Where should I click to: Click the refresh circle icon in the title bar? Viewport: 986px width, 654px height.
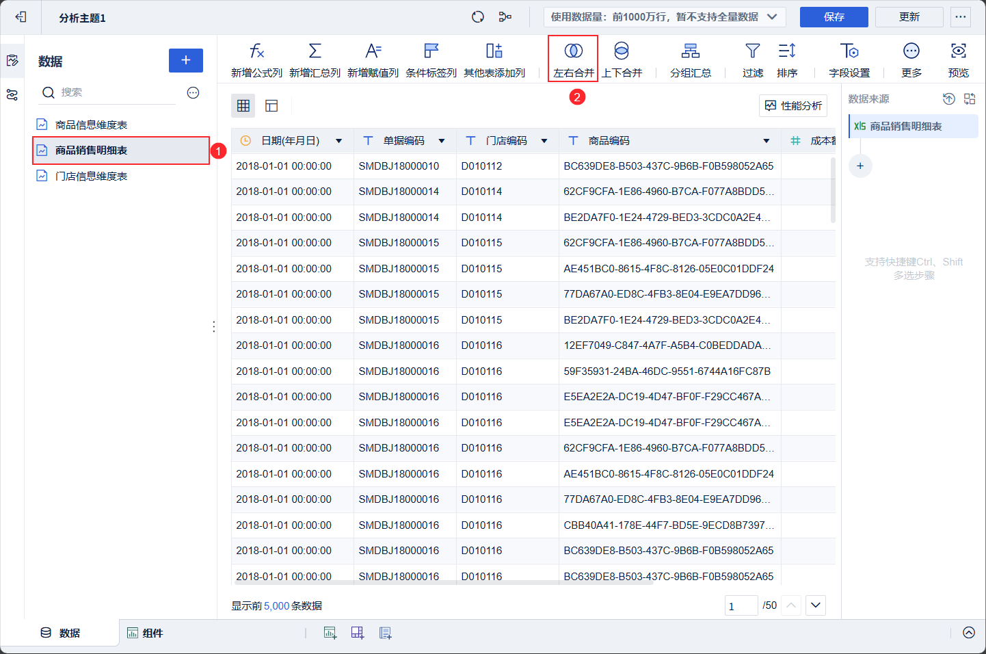(478, 17)
